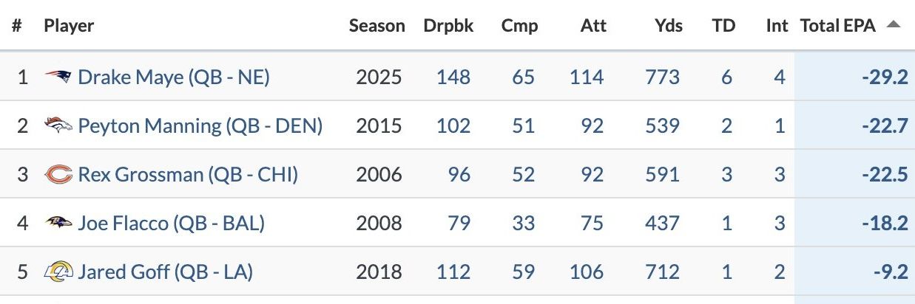Sort by the Player column header
The width and height of the screenshot is (915, 304).
(x=69, y=26)
